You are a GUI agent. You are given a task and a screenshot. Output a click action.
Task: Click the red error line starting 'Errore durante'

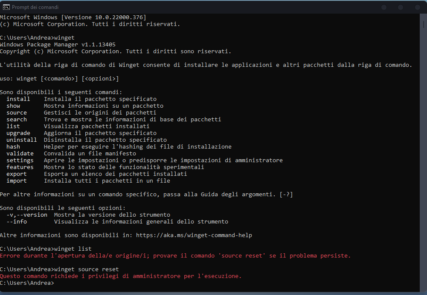pyautogui.click(x=175, y=255)
